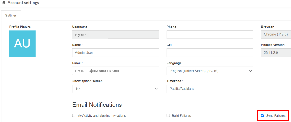Viewport: 291px width, 122px height.
Task: Click the AU profile picture avatar
Action: click(22, 43)
